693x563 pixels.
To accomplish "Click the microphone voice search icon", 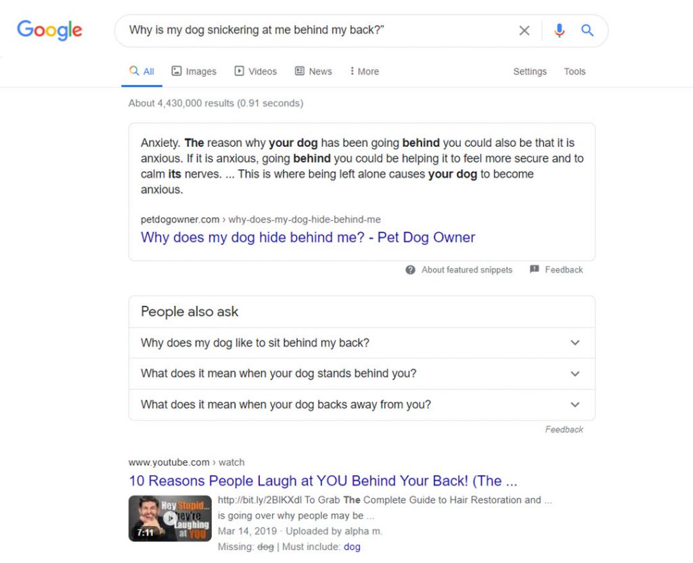I will pos(560,30).
